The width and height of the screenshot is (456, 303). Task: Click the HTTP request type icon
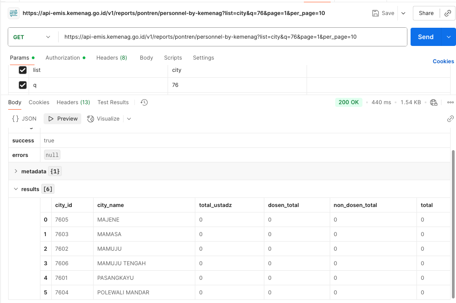pos(14,13)
